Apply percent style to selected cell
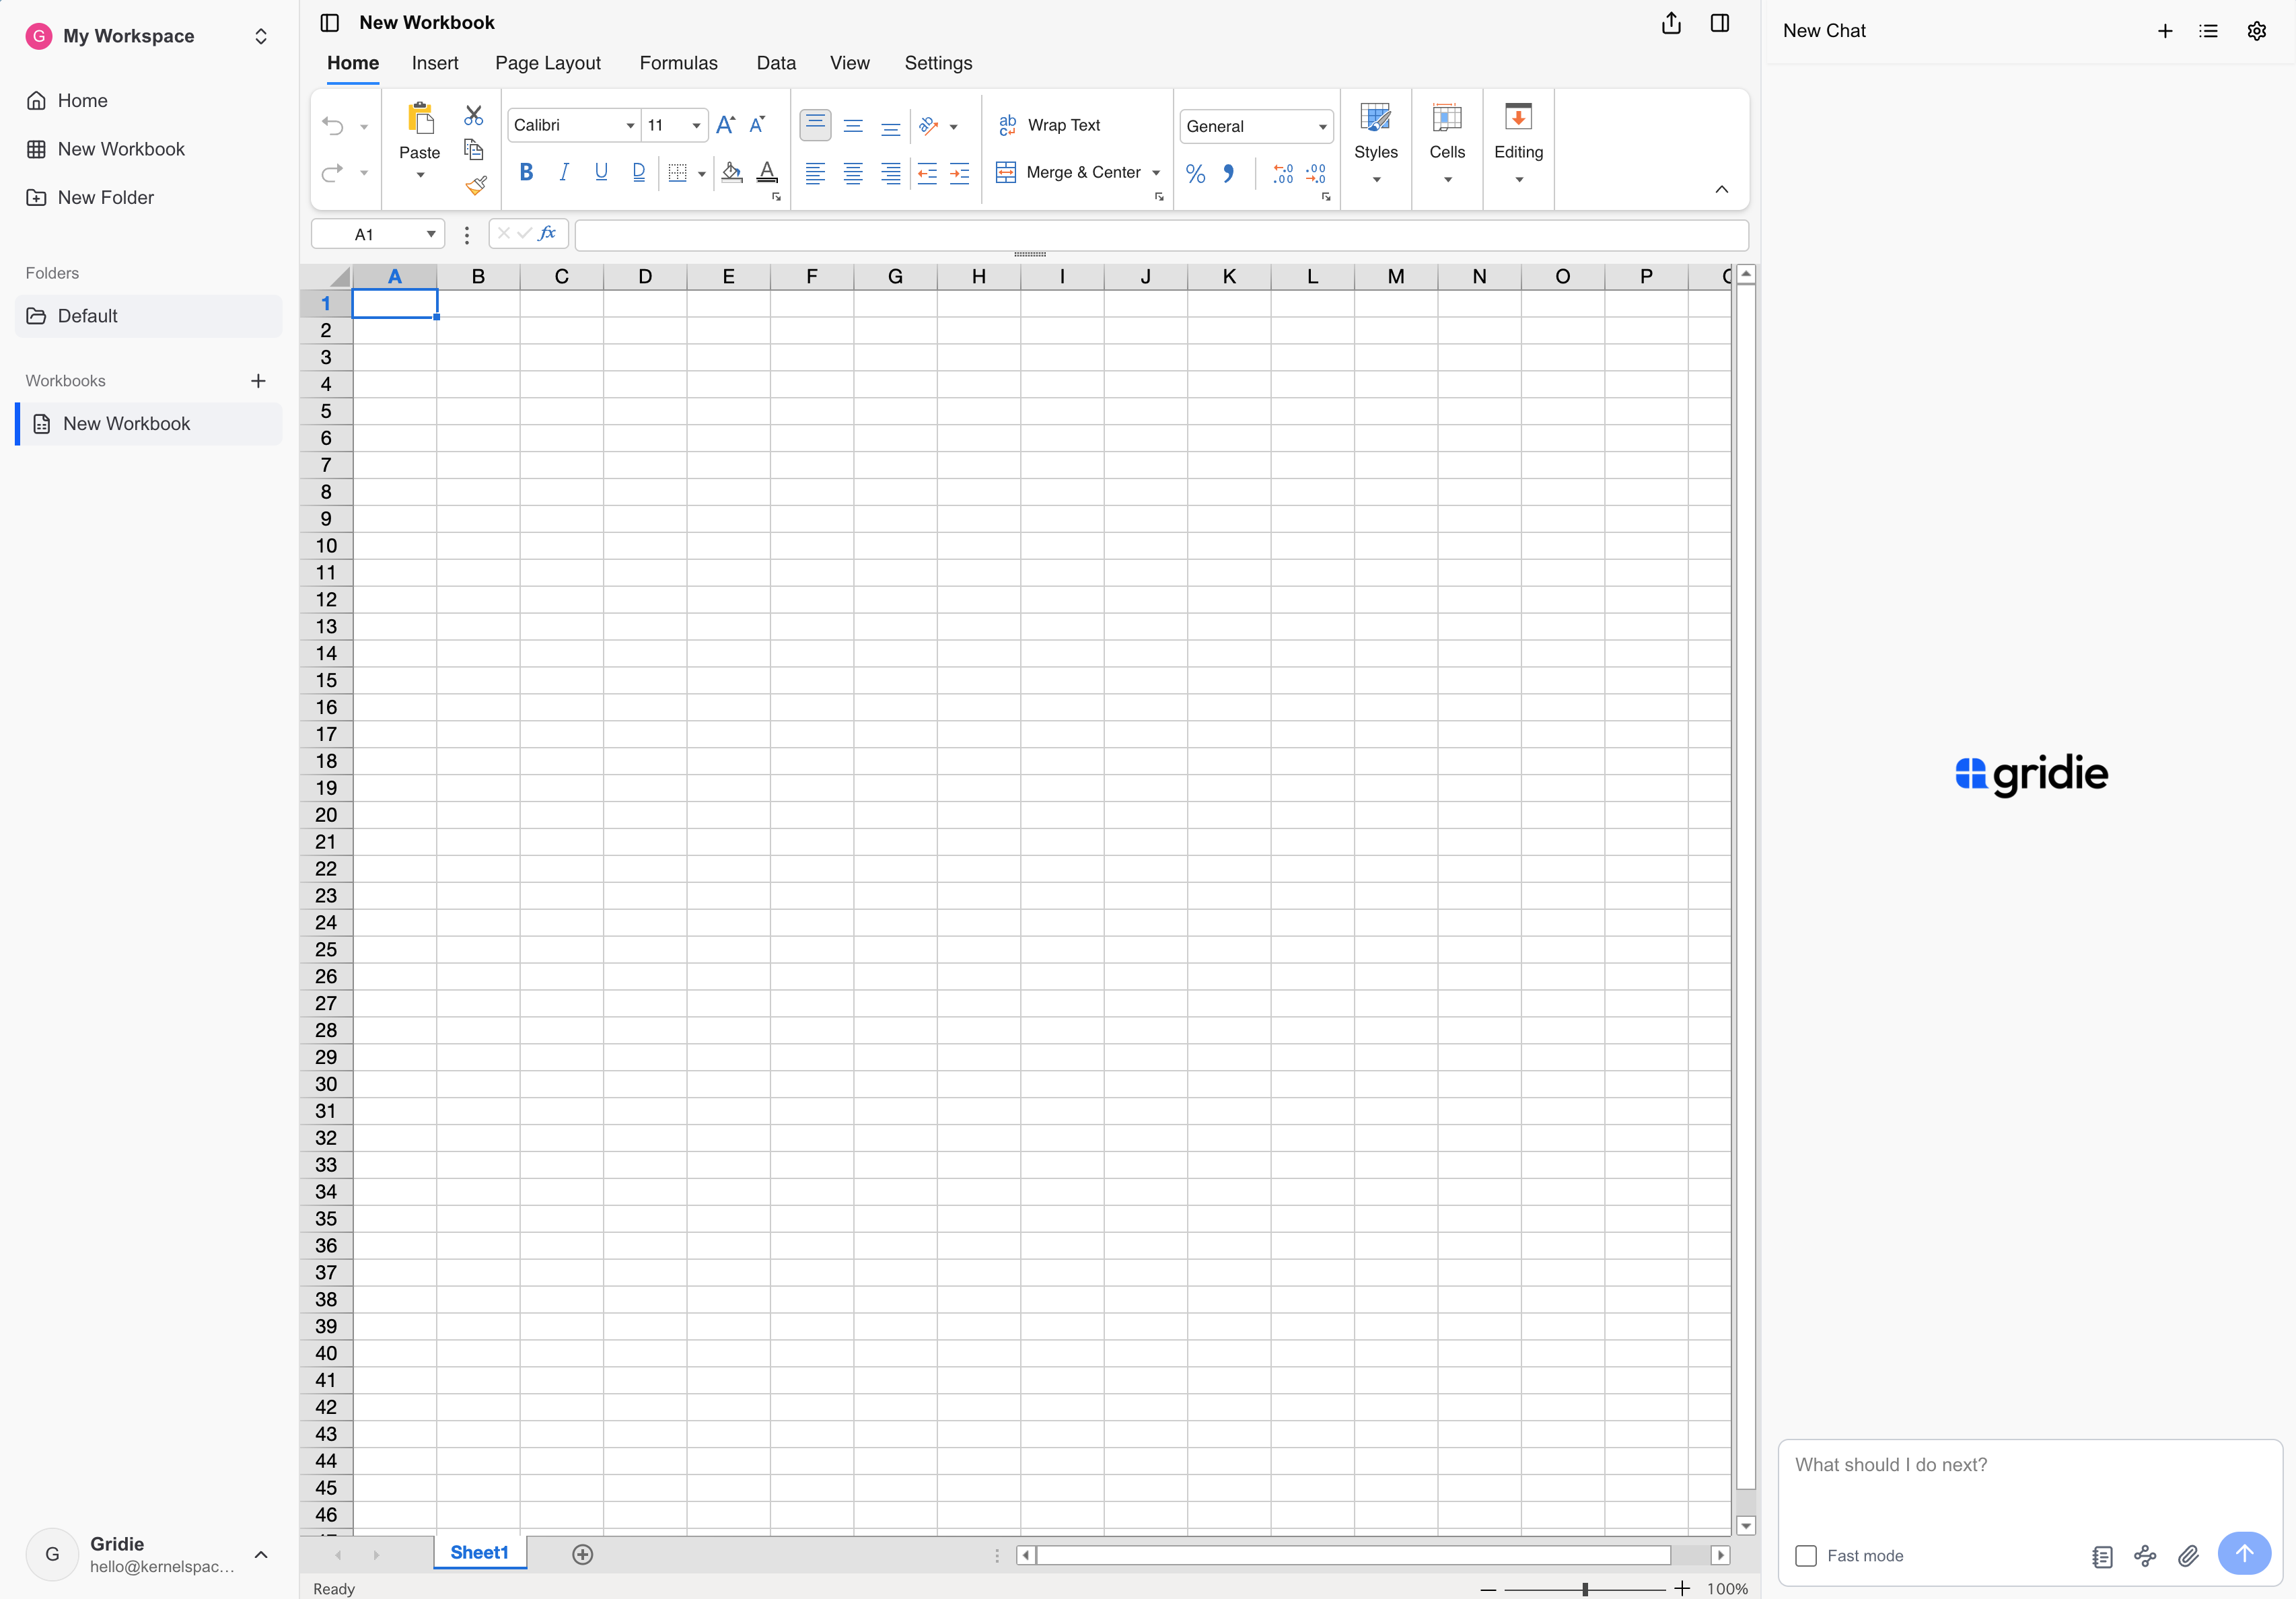Screen dimensions: 2296x1599 pyautogui.click(x=1195, y=174)
